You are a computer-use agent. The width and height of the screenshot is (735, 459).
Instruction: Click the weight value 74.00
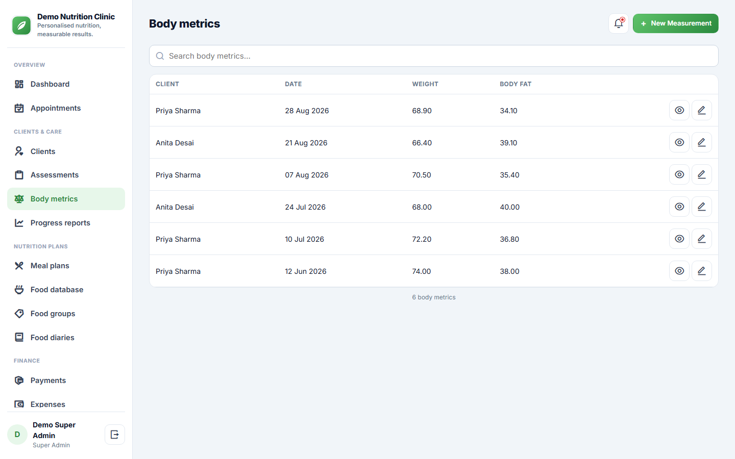coord(422,271)
